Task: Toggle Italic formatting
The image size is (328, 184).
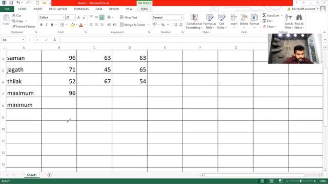Action: tap(47, 25)
